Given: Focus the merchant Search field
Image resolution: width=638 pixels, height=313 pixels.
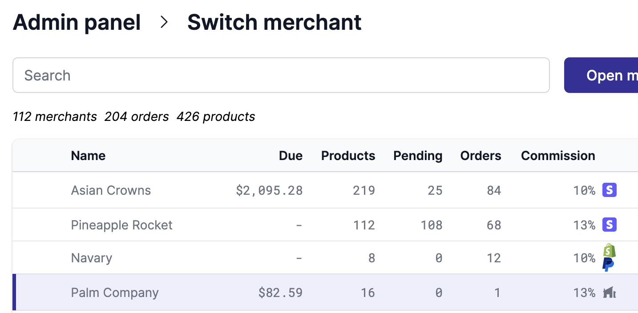Looking at the screenshot, I should coord(281,75).
